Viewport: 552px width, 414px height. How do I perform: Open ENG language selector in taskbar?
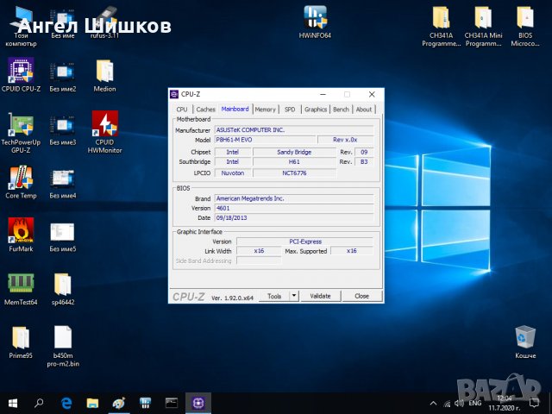[x=474, y=404]
